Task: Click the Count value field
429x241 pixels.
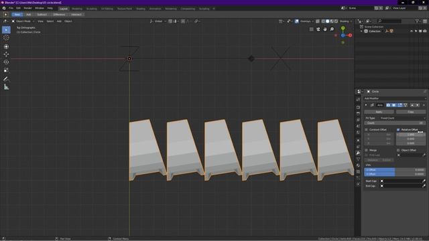Action: 395,123
